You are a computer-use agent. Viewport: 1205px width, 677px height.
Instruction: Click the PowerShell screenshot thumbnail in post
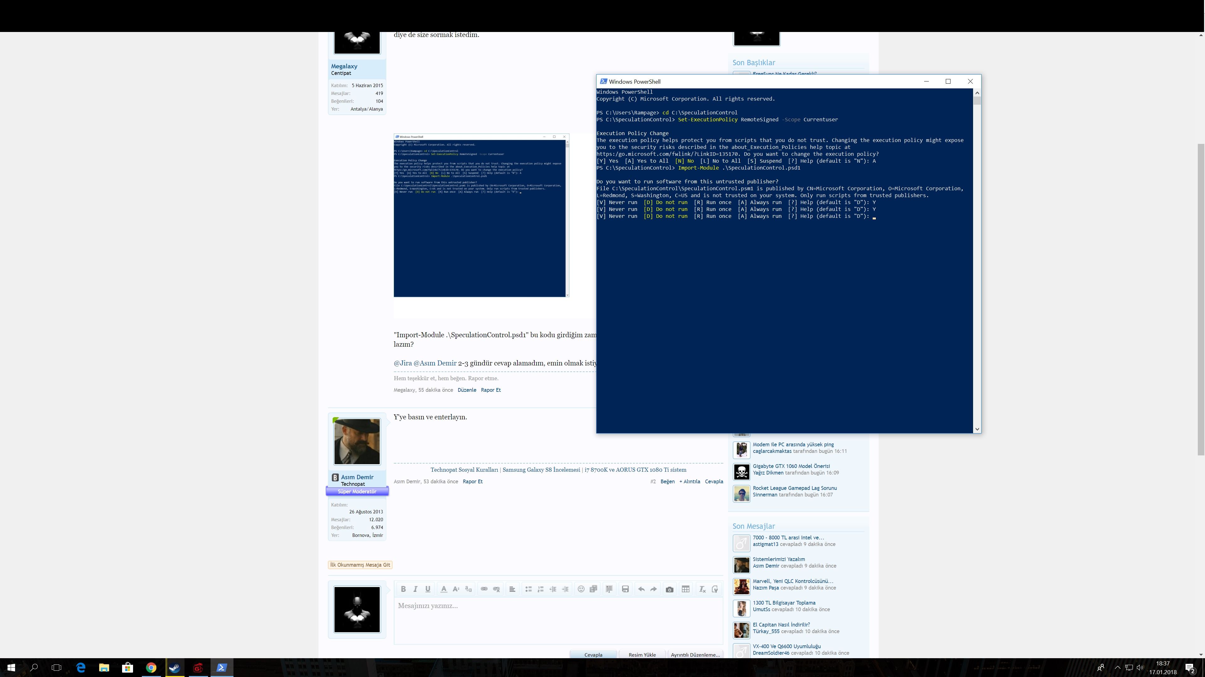point(481,215)
